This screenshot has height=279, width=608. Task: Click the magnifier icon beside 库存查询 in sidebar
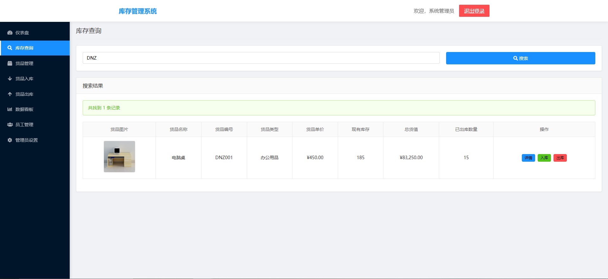[10, 48]
